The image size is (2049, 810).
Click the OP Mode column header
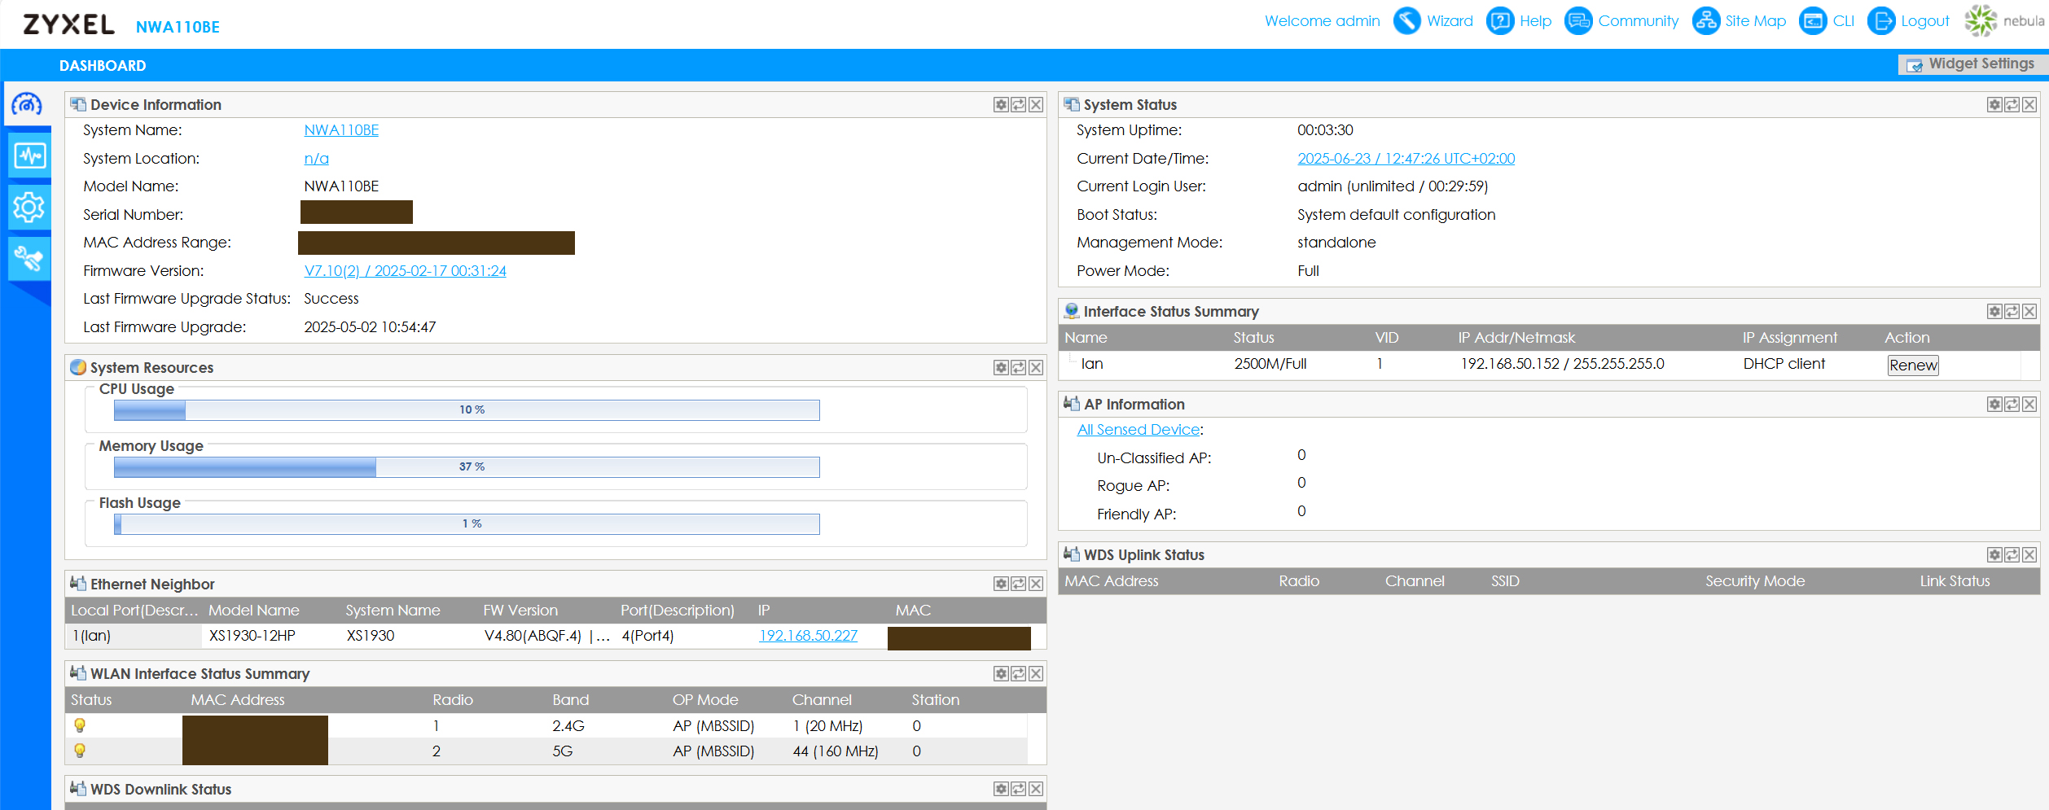(x=705, y=700)
